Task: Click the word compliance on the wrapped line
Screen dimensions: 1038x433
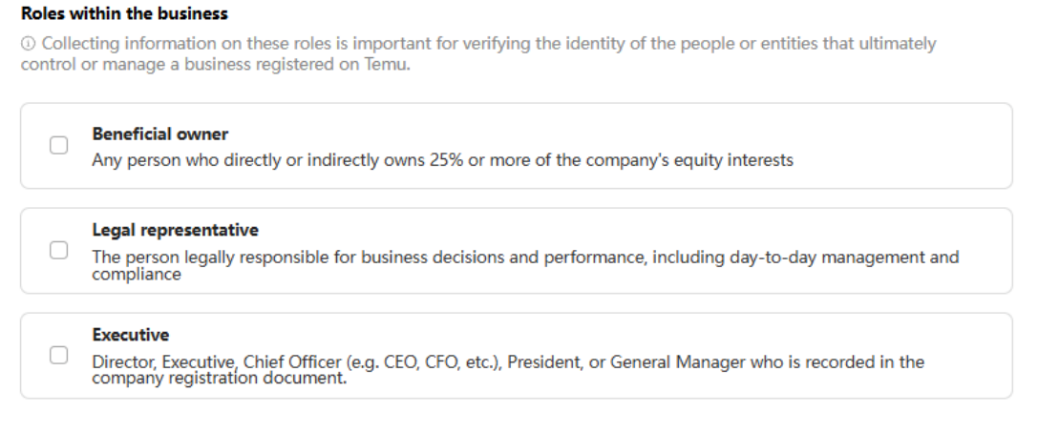Action: tap(137, 275)
